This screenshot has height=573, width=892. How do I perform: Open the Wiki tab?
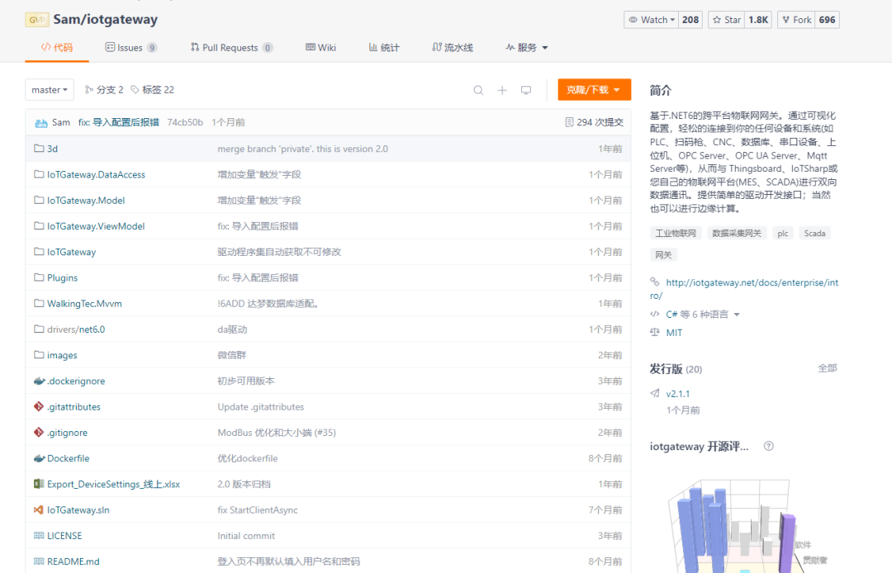point(320,48)
